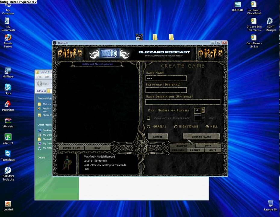
Task: Open the skin vista archive
Action: 8,123
